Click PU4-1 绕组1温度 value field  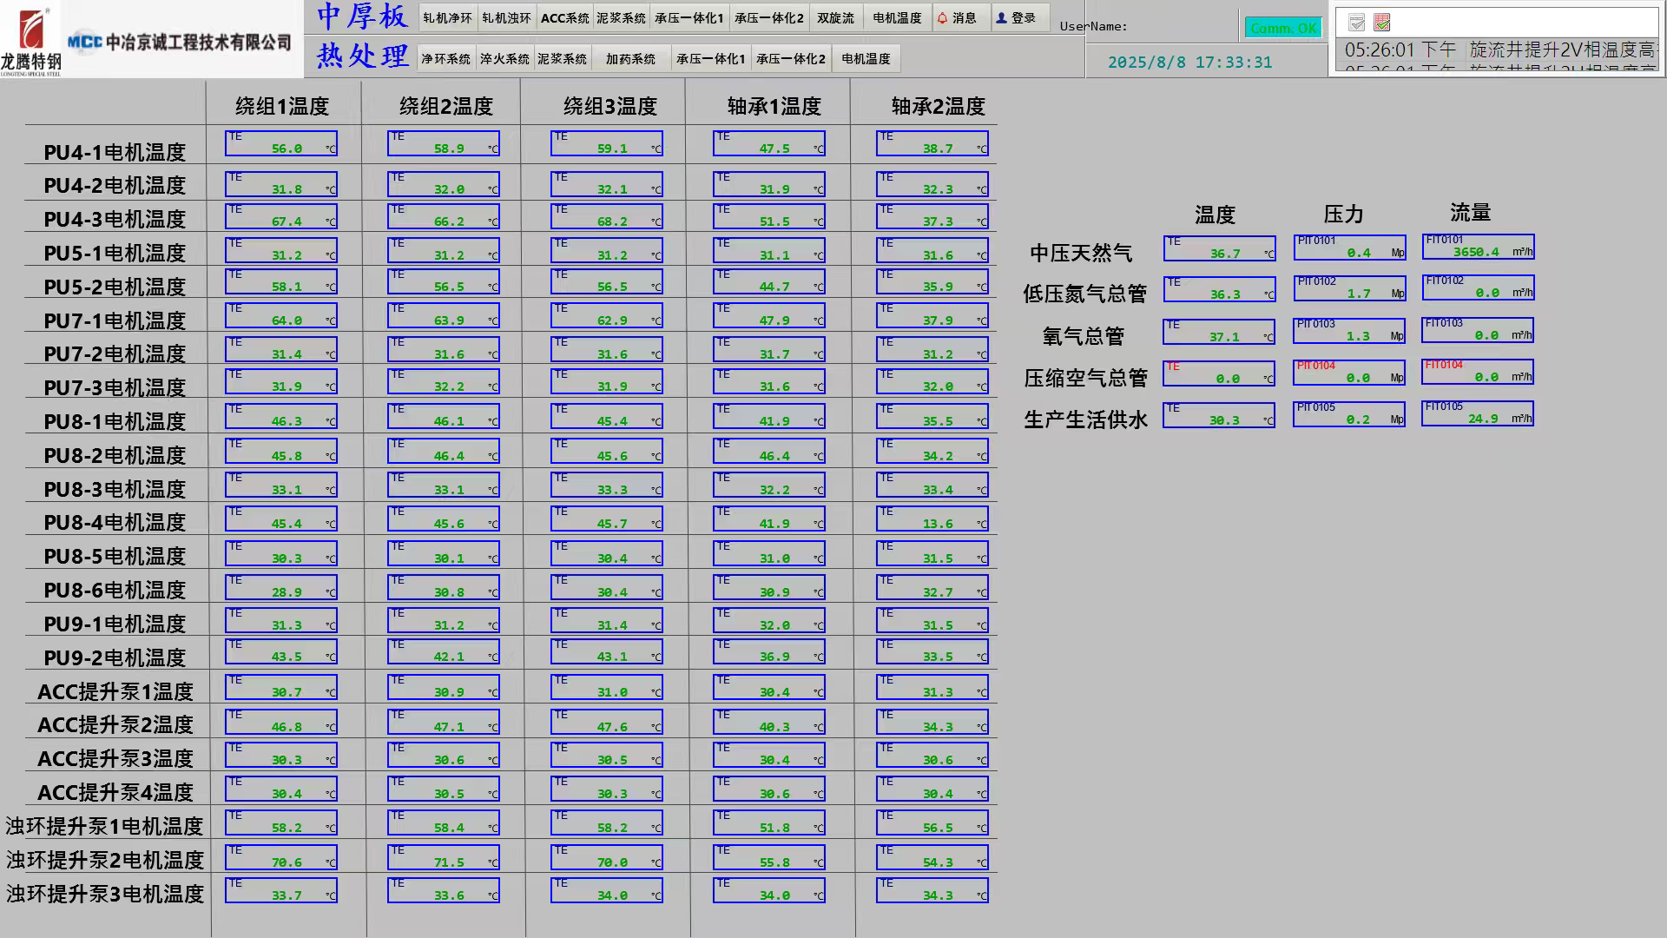(280, 144)
